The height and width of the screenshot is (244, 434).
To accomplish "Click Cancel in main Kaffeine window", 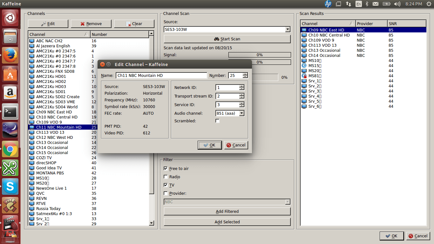I will (x=418, y=236).
